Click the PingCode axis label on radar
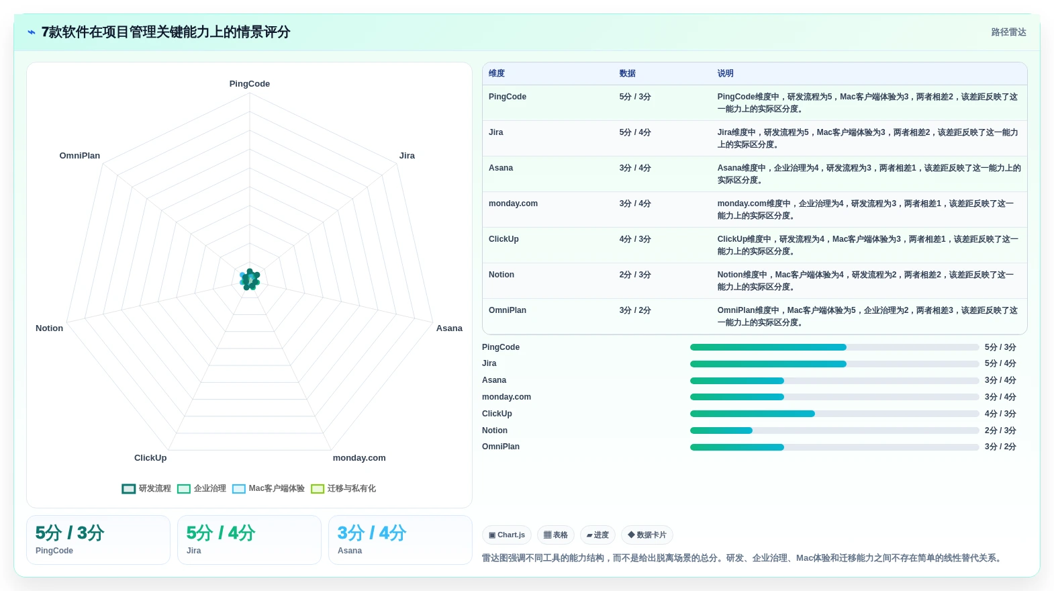Viewport: 1054px width, 591px height. 250,84
